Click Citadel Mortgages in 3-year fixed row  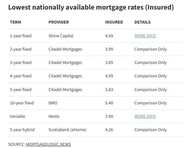65,63
